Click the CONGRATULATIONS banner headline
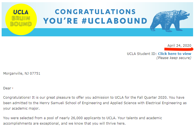 (95, 12)
